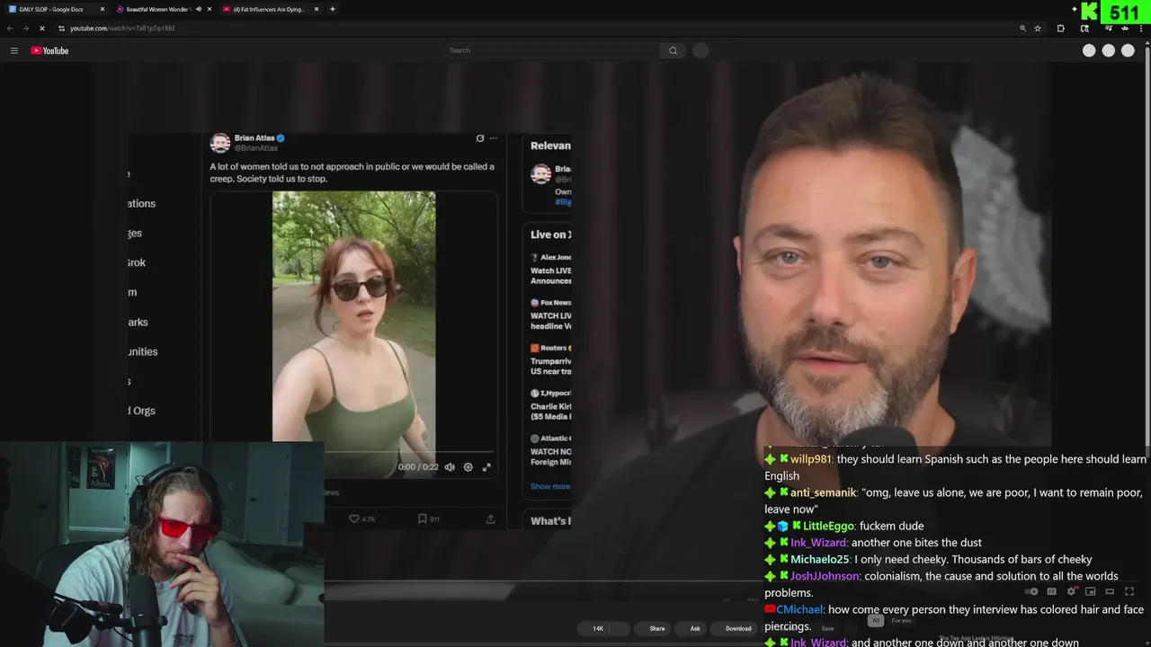The image size is (1151, 647).
Task: Open willp981 username in chat
Action: point(811,459)
